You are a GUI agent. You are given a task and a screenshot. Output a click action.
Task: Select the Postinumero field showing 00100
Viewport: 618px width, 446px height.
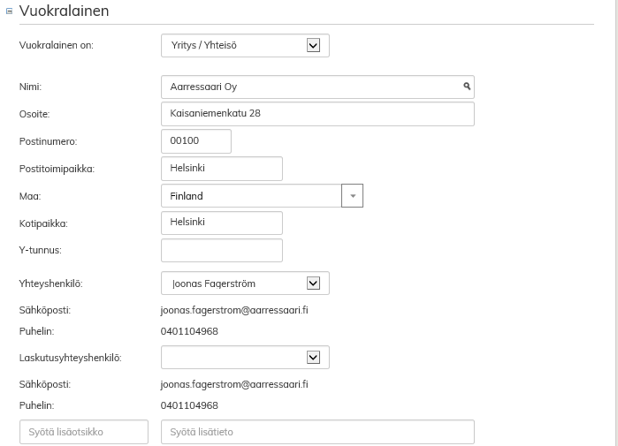[195, 141]
